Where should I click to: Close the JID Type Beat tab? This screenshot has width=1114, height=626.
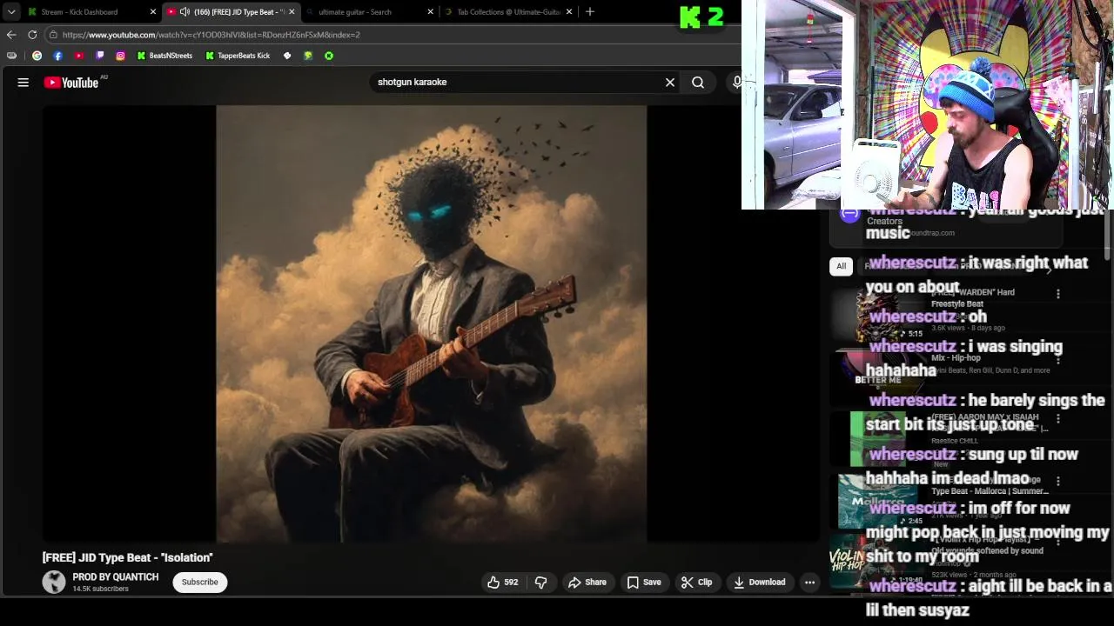[x=292, y=12]
